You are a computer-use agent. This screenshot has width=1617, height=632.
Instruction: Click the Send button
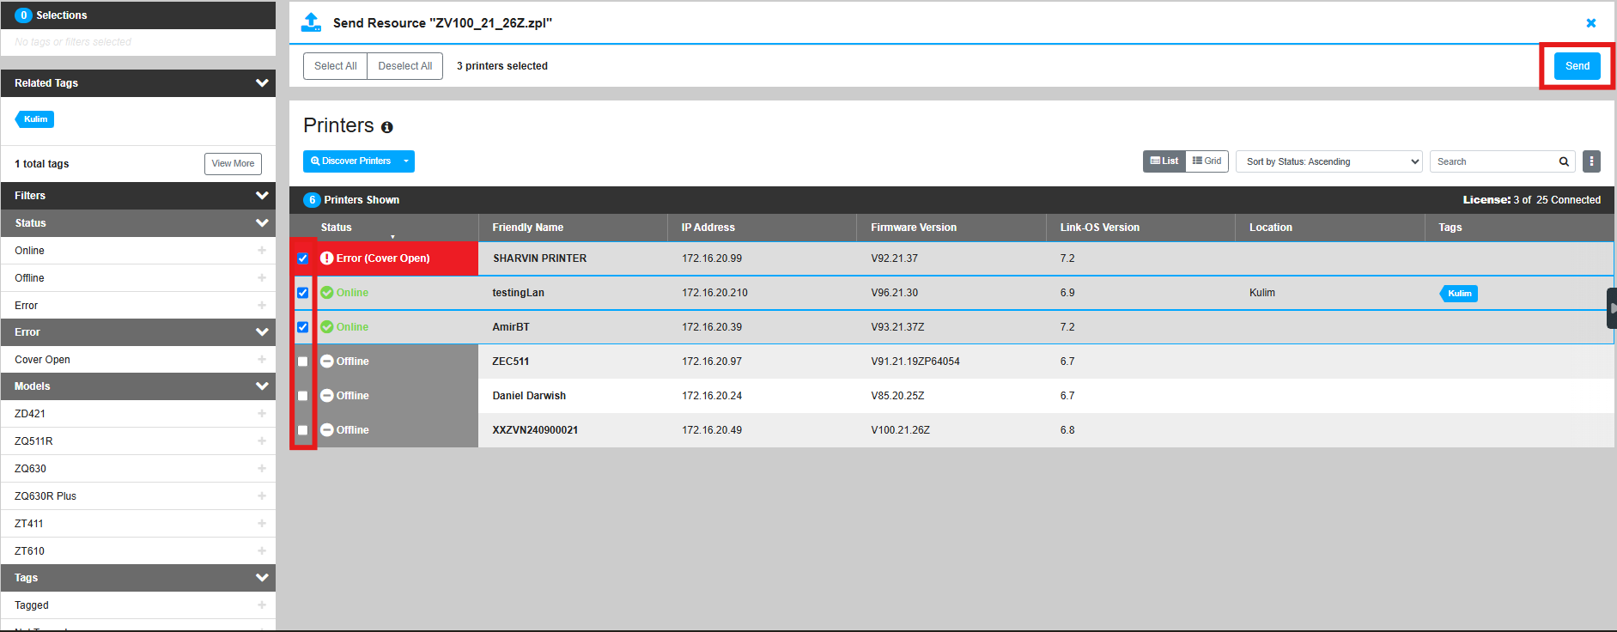[x=1577, y=66]
